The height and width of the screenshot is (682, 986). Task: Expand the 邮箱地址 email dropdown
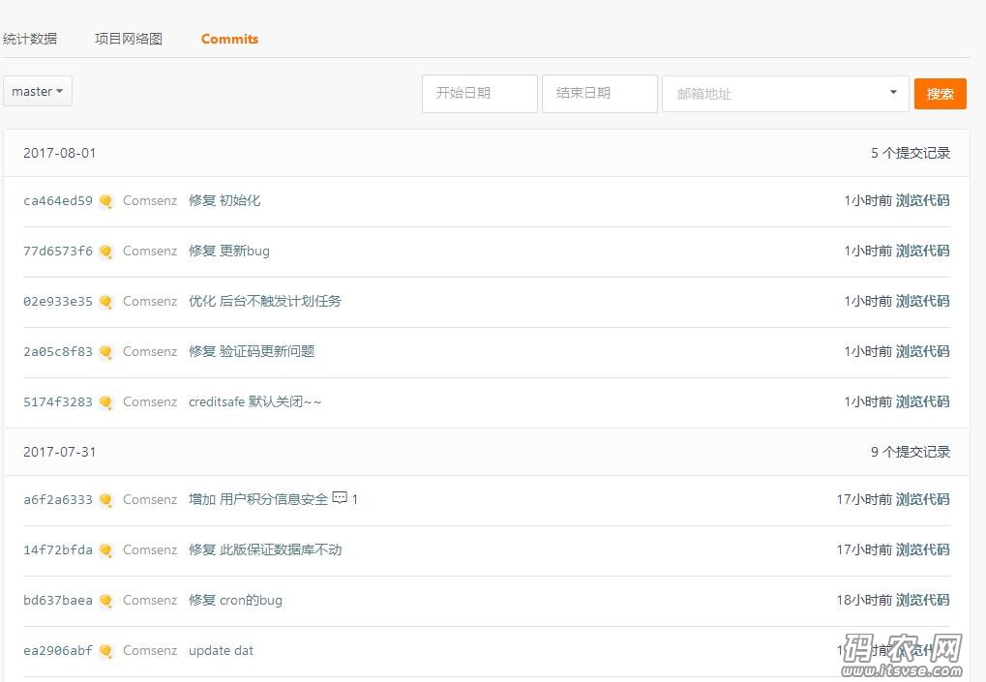[786, 94]
